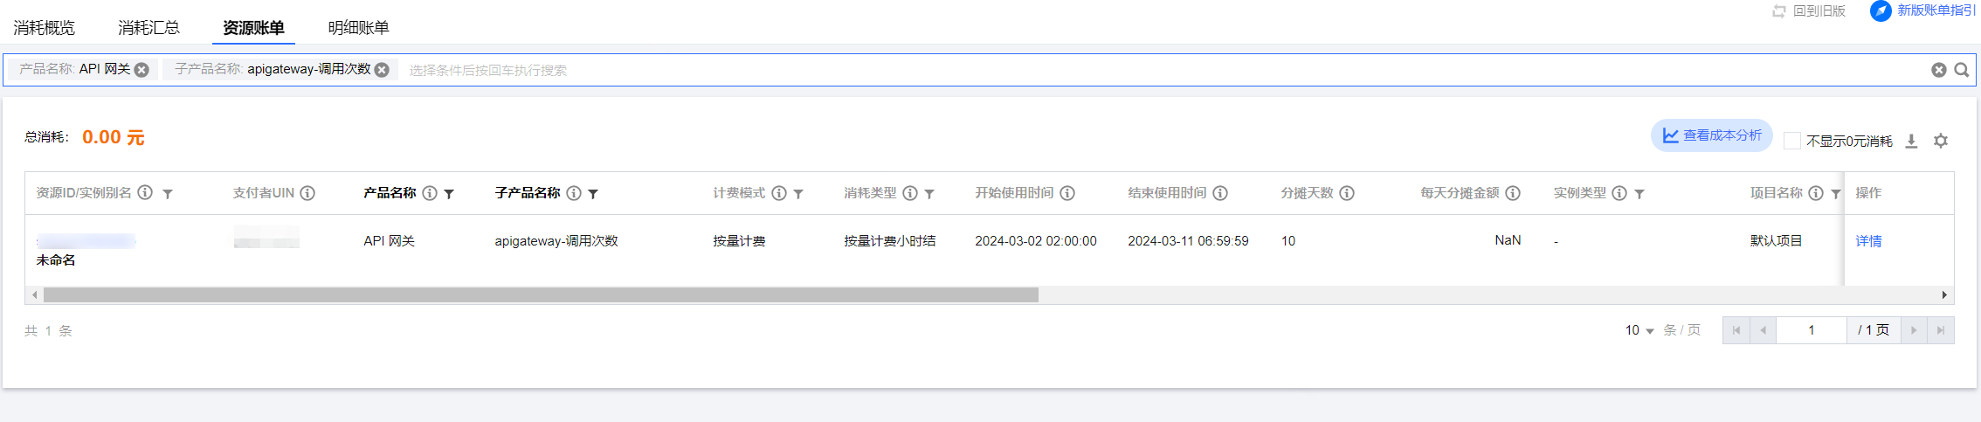
Task: Show info icon for 开始使用时间 column
Action: tap(1067, 193)
